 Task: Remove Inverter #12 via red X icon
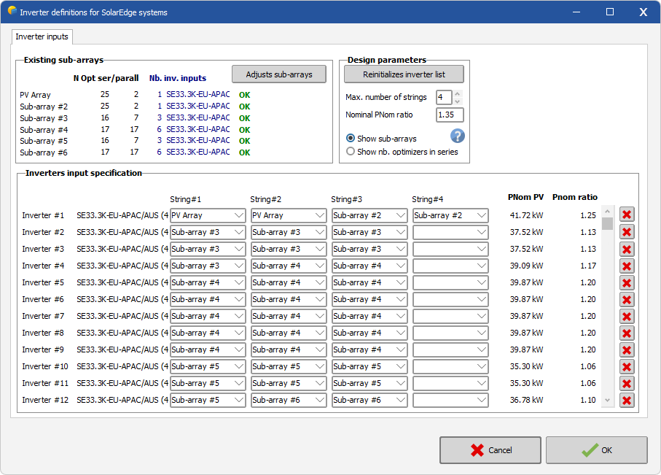tap(627, 401)
